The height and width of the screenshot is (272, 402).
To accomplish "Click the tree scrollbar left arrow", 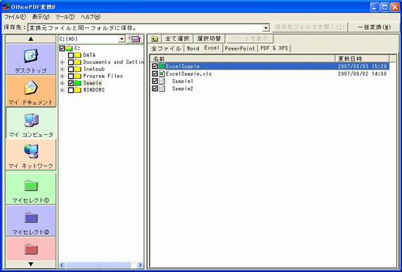I will point(62,265).
